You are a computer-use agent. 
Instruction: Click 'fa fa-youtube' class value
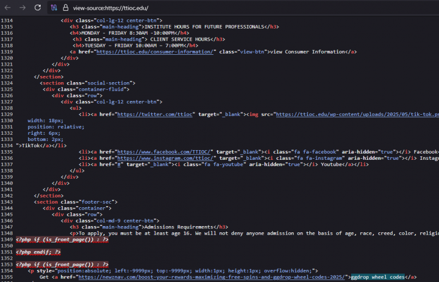[x=224, y=164]
